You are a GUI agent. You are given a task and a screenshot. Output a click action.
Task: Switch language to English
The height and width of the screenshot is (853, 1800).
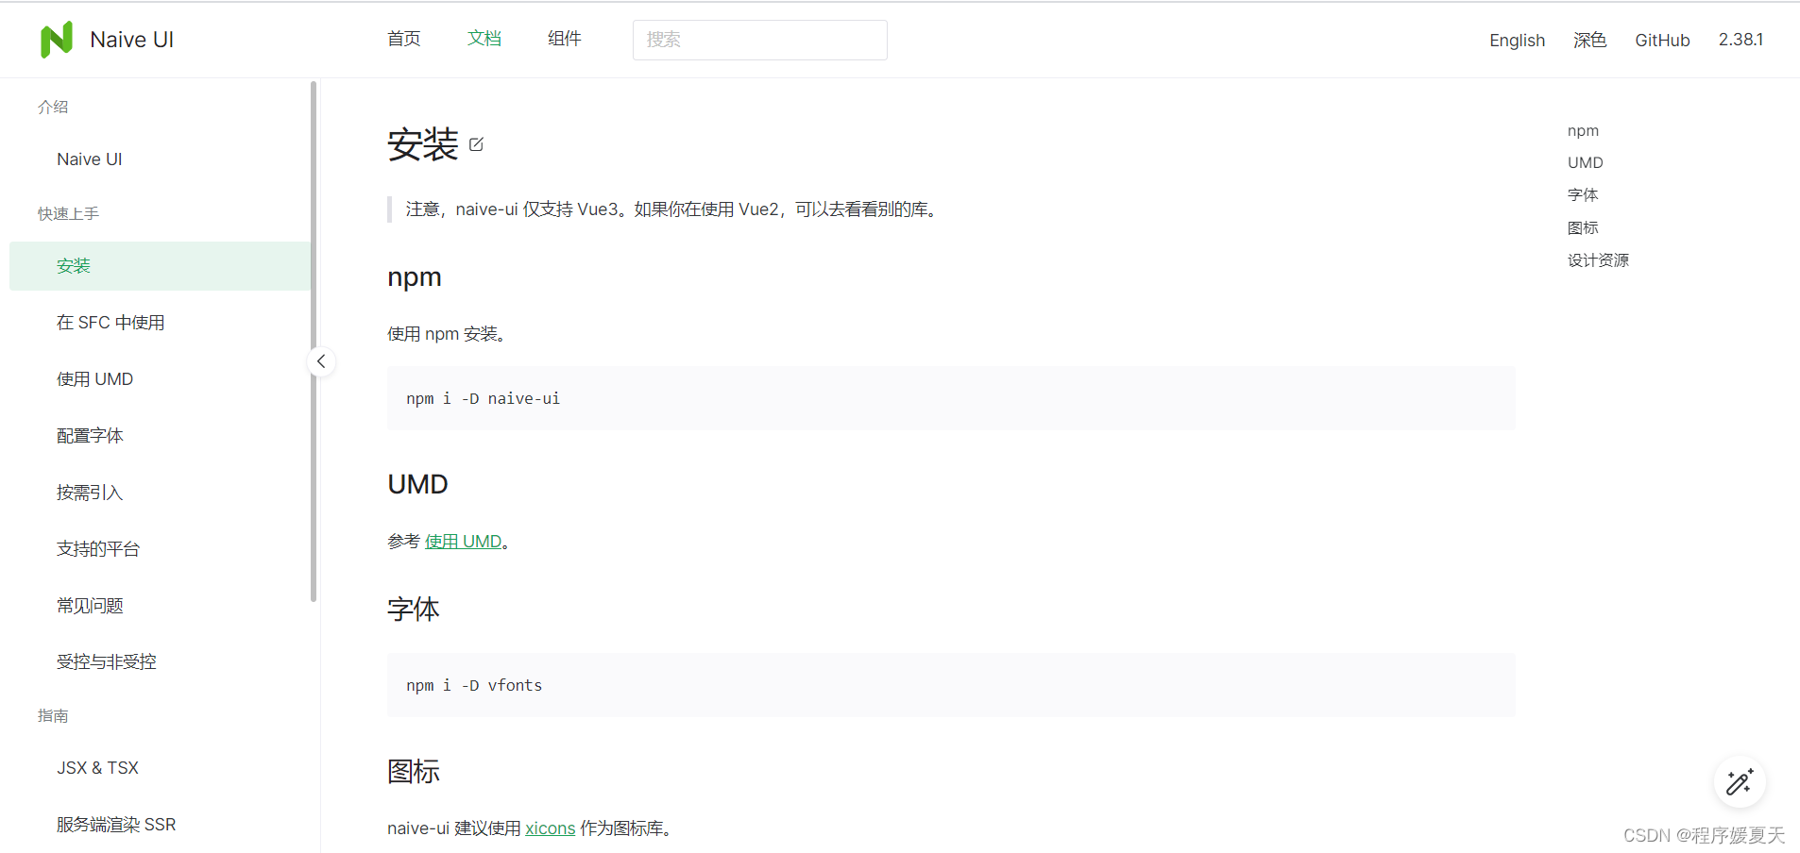[x=1517, y=40]
